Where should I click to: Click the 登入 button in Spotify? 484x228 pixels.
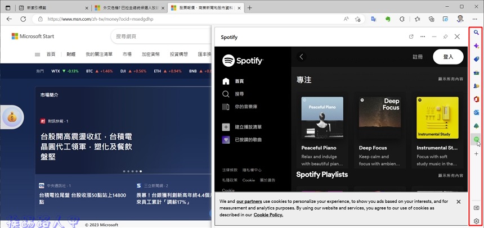448,57
